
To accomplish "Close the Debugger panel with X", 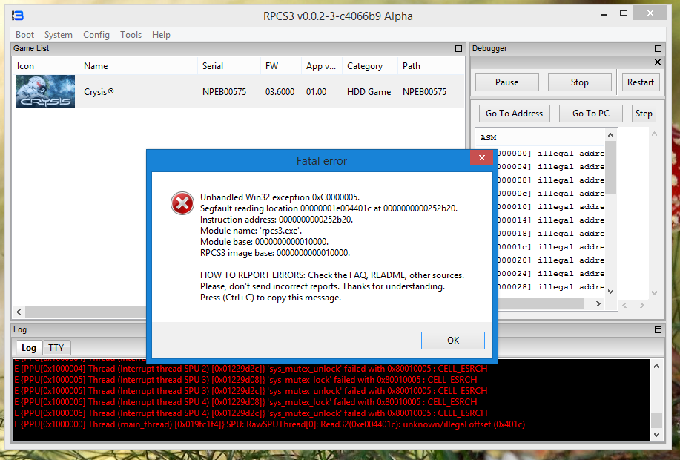I will (657, 62).
